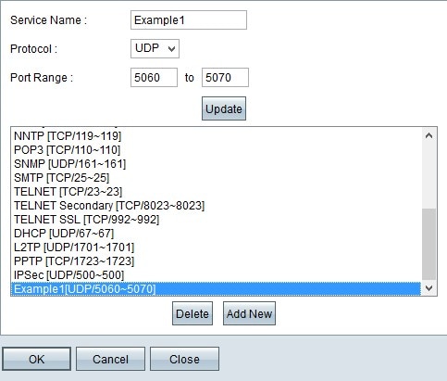Click the Update button
This screenshot has width=447, height=381.
tap(224, 108)
